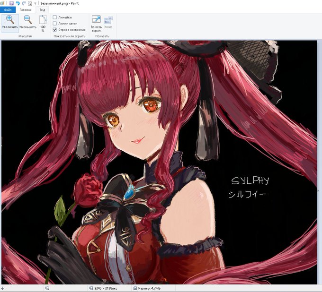Click the greyed Redo arrow icon
The image size is (322, 292).
[24, 3]
